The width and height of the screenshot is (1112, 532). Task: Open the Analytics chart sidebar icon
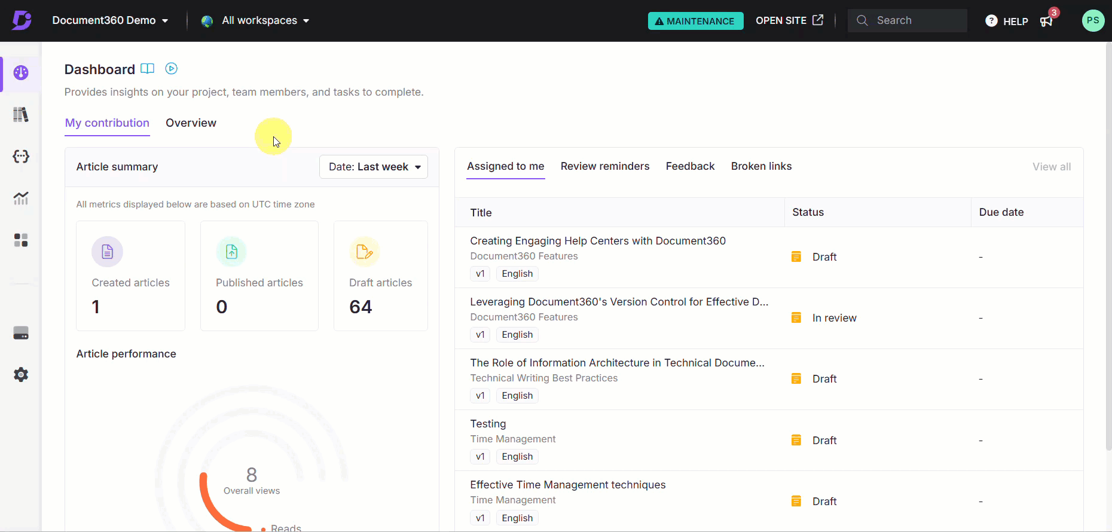[x=21, y=198]
